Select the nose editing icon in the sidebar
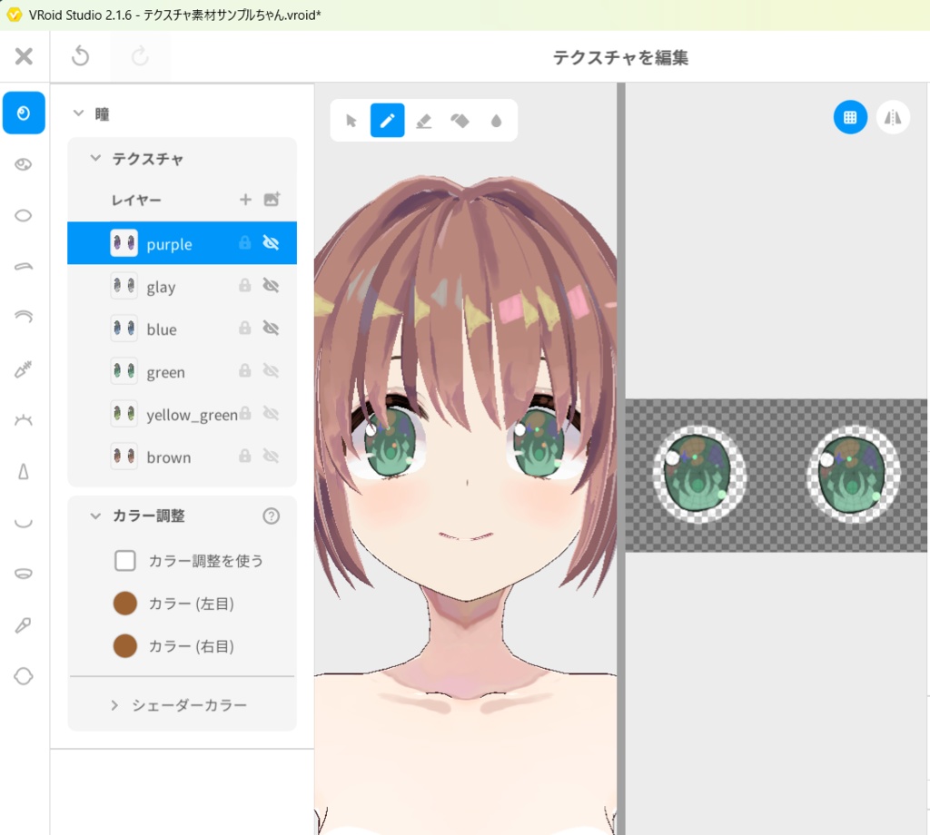 pyautogui.click(x=24, y=470)
